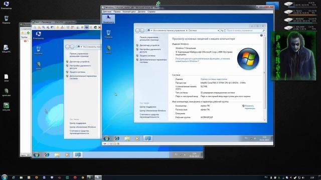
Task: Click link to get additional Windows 7 features
Action: pyautogui.click(x=203, y=60)
